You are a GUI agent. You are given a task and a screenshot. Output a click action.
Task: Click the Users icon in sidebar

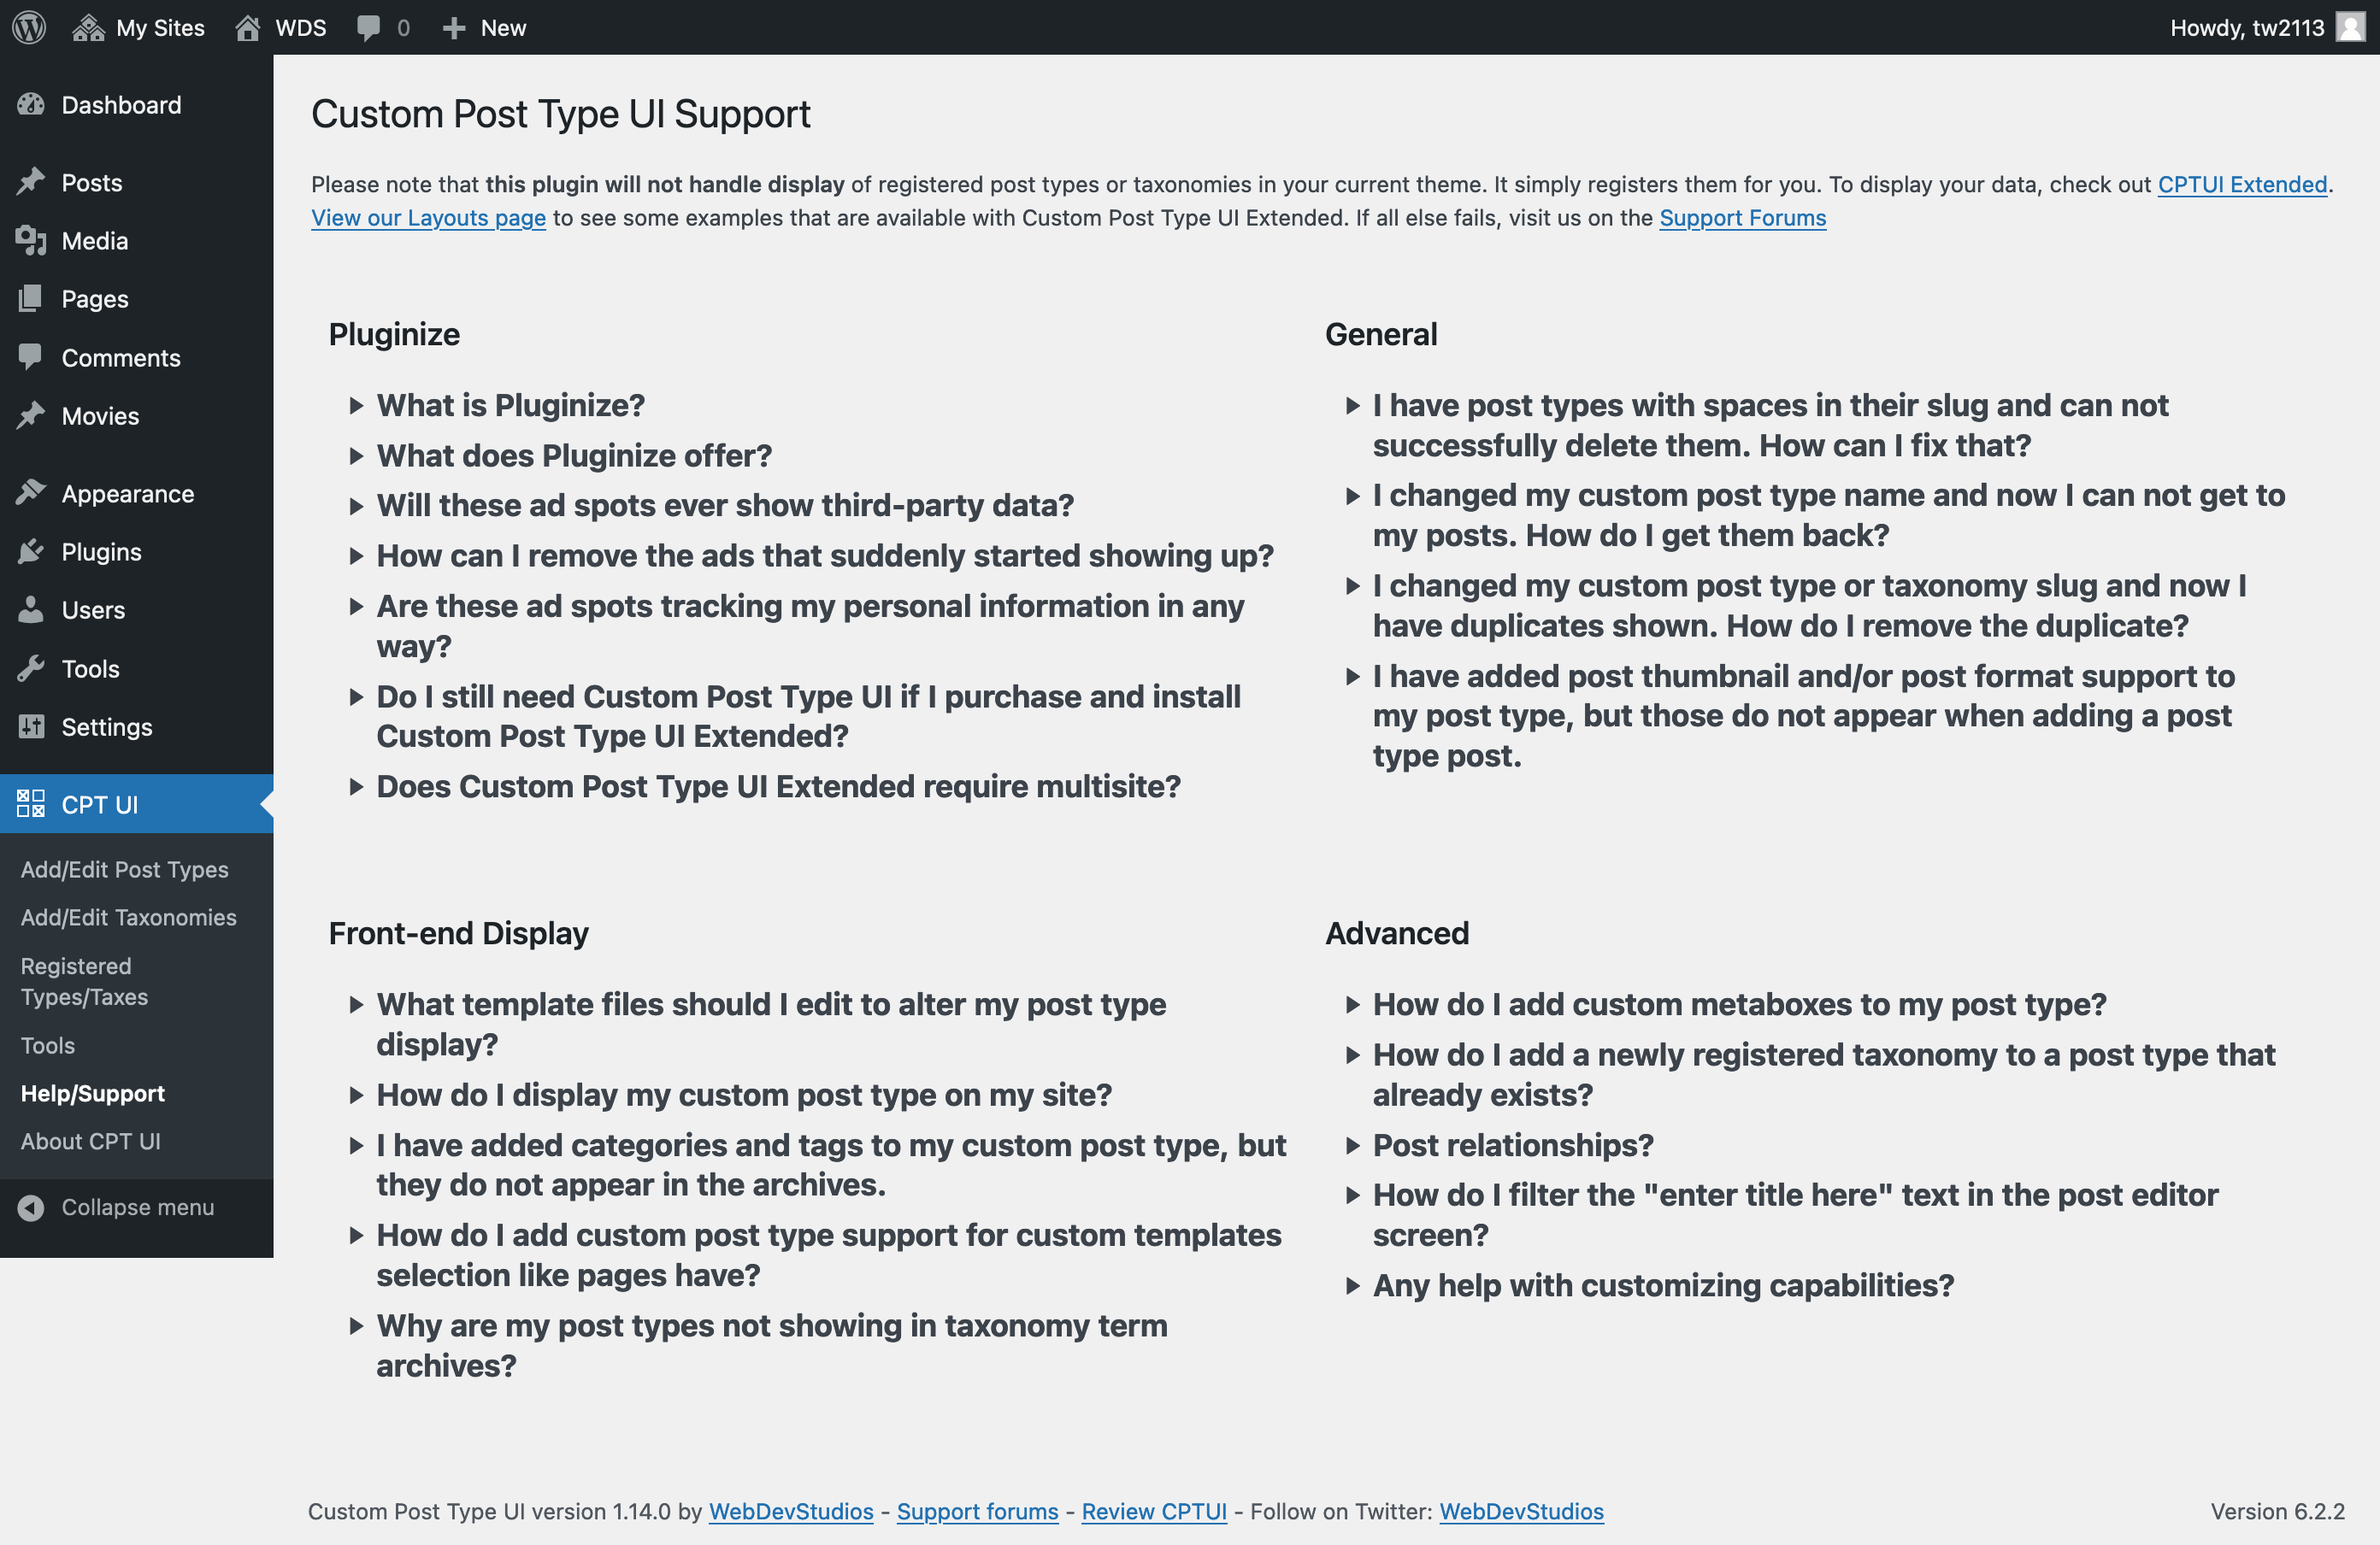[x=32, y=608]
